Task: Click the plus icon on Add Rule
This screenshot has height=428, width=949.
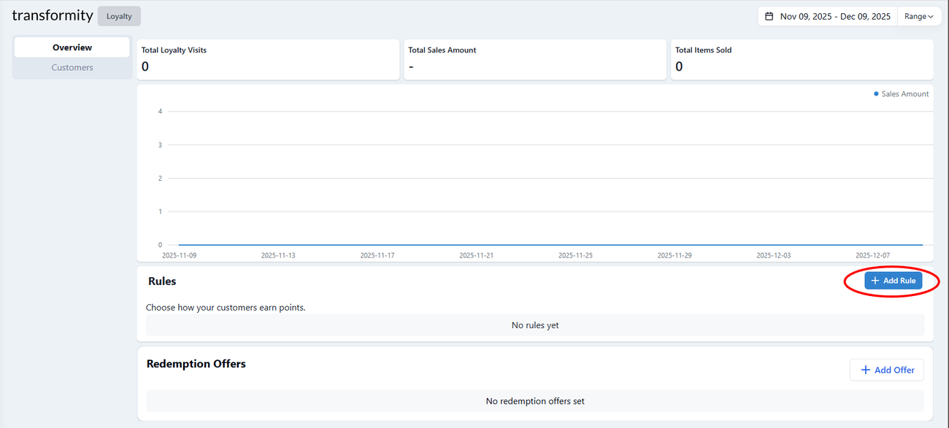Action: coord(875,281)
